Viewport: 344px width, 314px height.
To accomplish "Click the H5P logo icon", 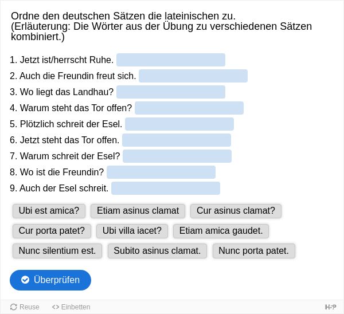I will pyautogui.click(x=330, y=307).
